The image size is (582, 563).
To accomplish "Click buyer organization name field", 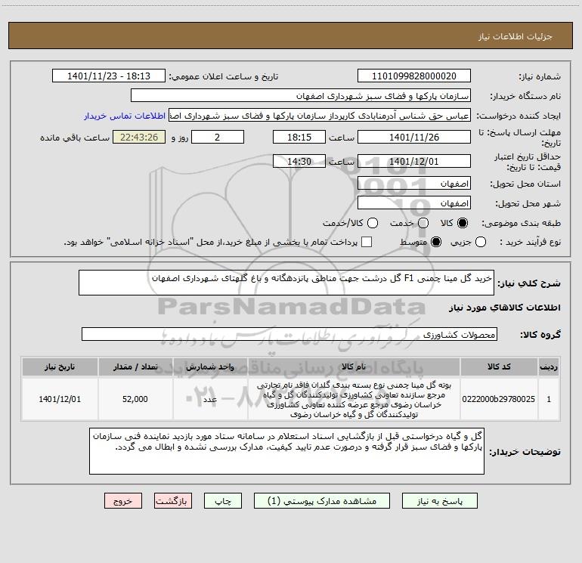I will 301,96.
